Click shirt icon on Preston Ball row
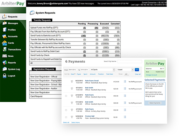Screen dimensions: 179x136 pos(72,117)
